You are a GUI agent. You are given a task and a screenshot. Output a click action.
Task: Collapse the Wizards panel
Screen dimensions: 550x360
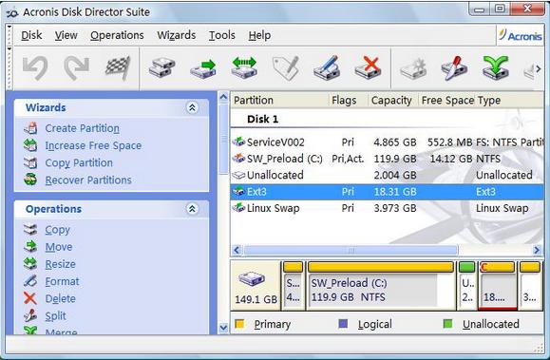click(x=192, y=107)
